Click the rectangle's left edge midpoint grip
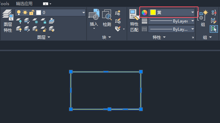Viewport: 220px width, 123px height. [71, 90]
